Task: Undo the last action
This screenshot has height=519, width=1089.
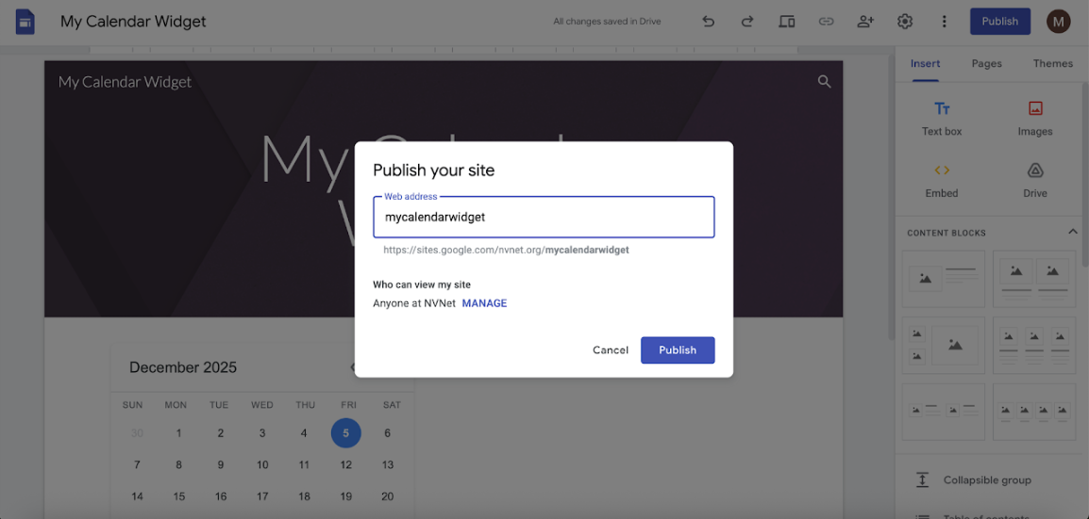Action: coord(709,22)
